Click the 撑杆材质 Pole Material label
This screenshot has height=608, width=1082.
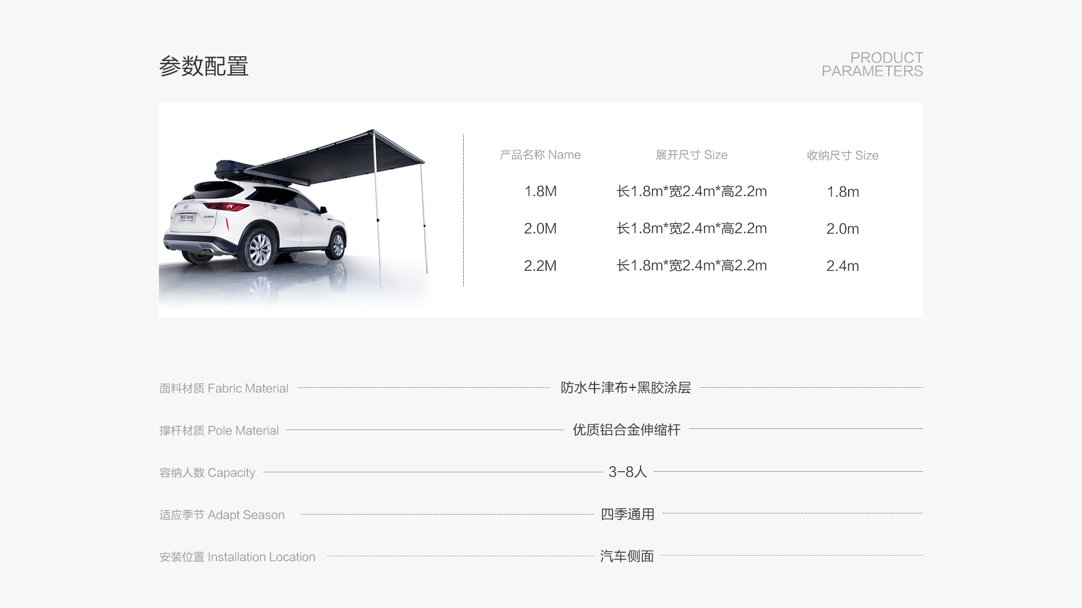click(219, 431)
